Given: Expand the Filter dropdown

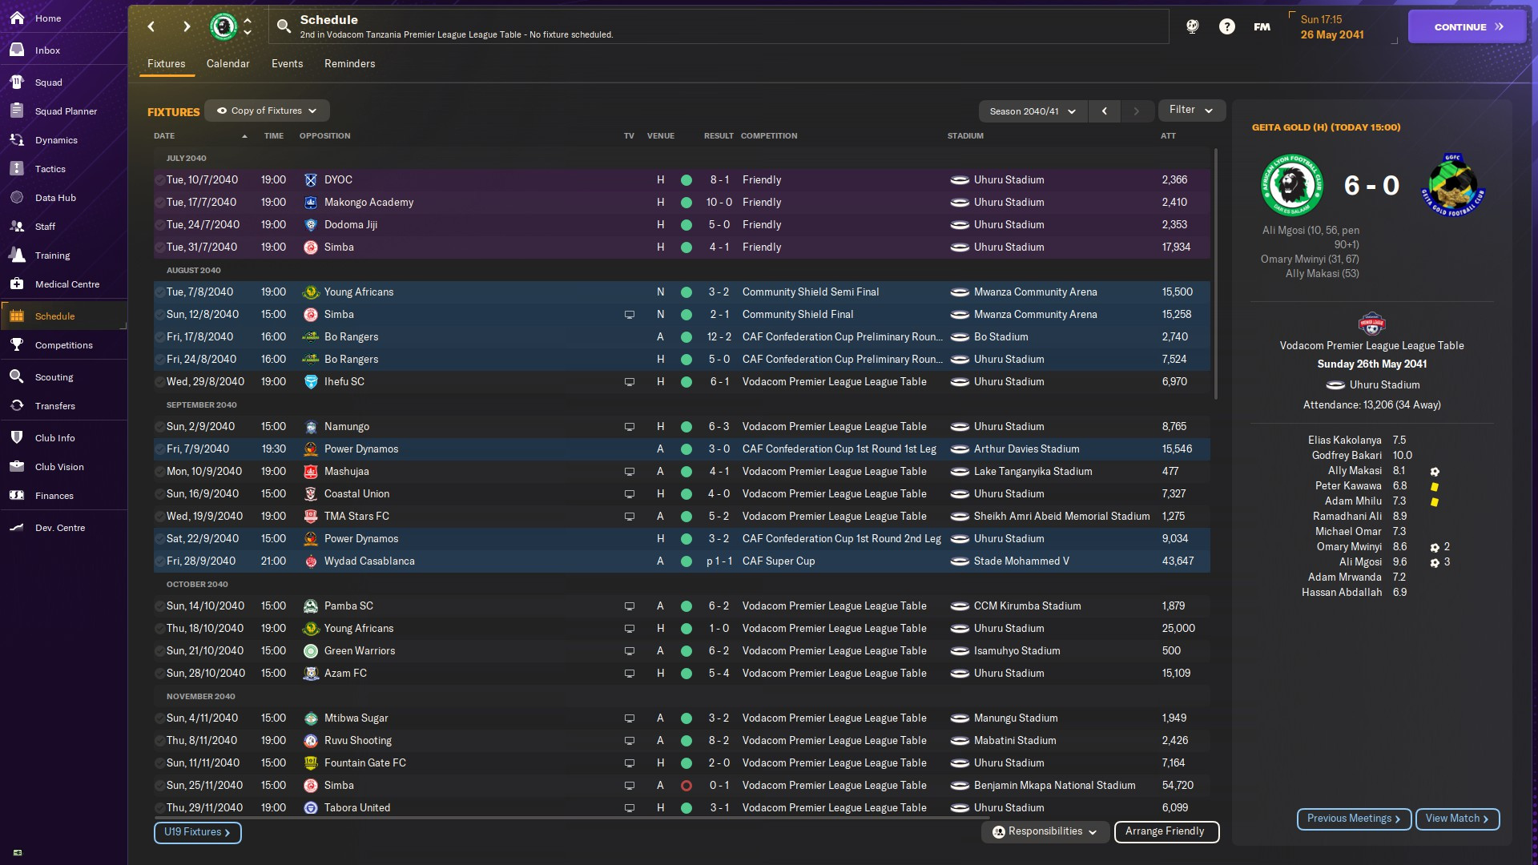Looking at the screenshot, I should [1190, 110].
